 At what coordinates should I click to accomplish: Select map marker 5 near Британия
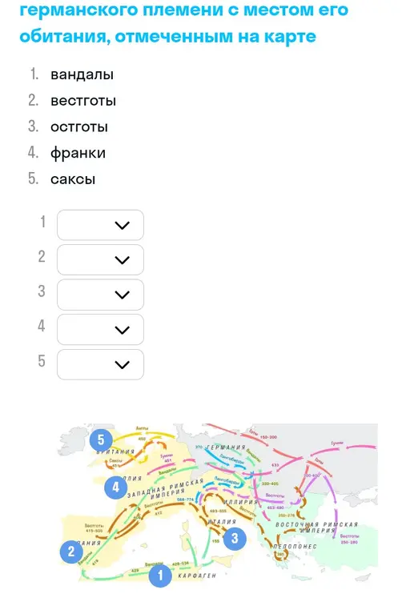point(101,440)
